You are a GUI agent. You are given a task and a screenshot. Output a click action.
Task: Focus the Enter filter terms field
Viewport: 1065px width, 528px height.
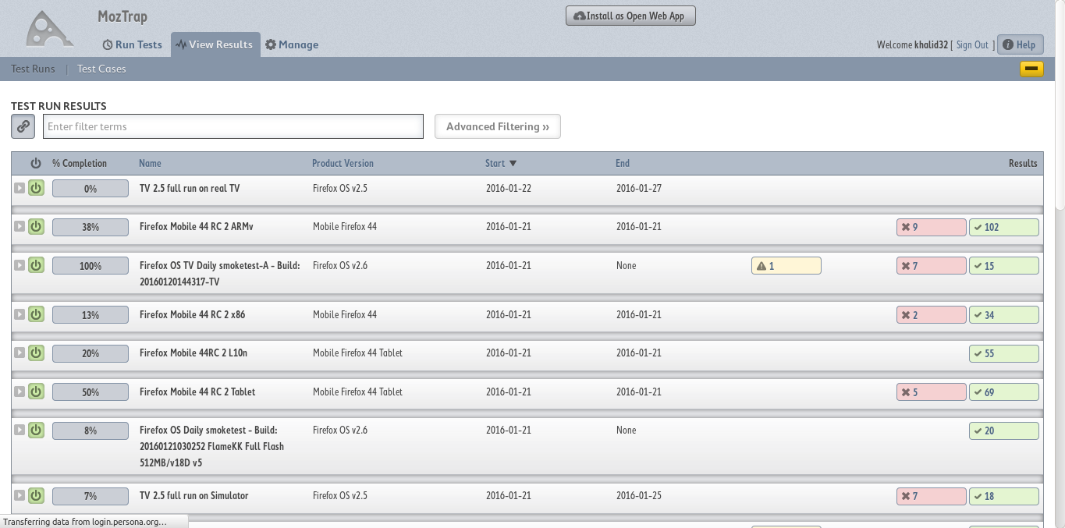coord(233,126)
